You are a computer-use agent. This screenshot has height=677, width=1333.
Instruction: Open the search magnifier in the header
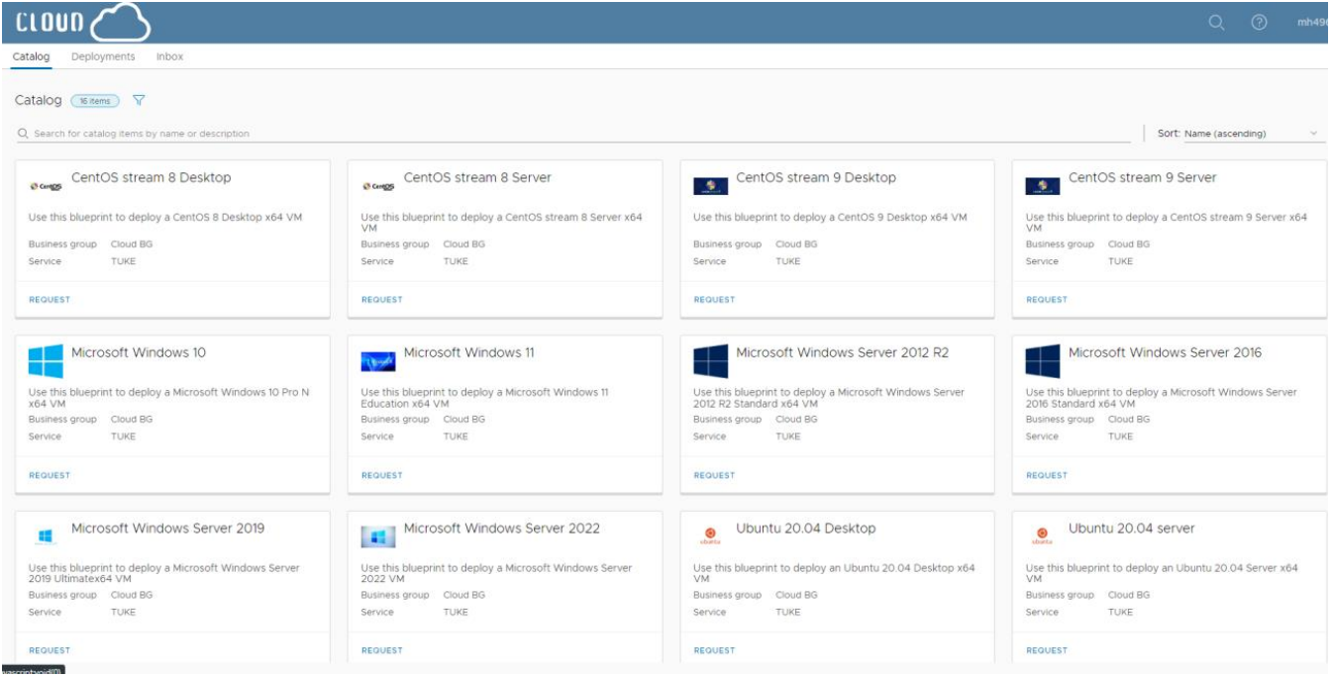[x=1217, y=23]
